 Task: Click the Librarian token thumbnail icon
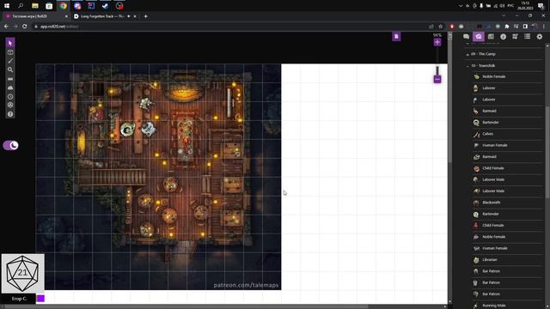click(x=476, y=259)
